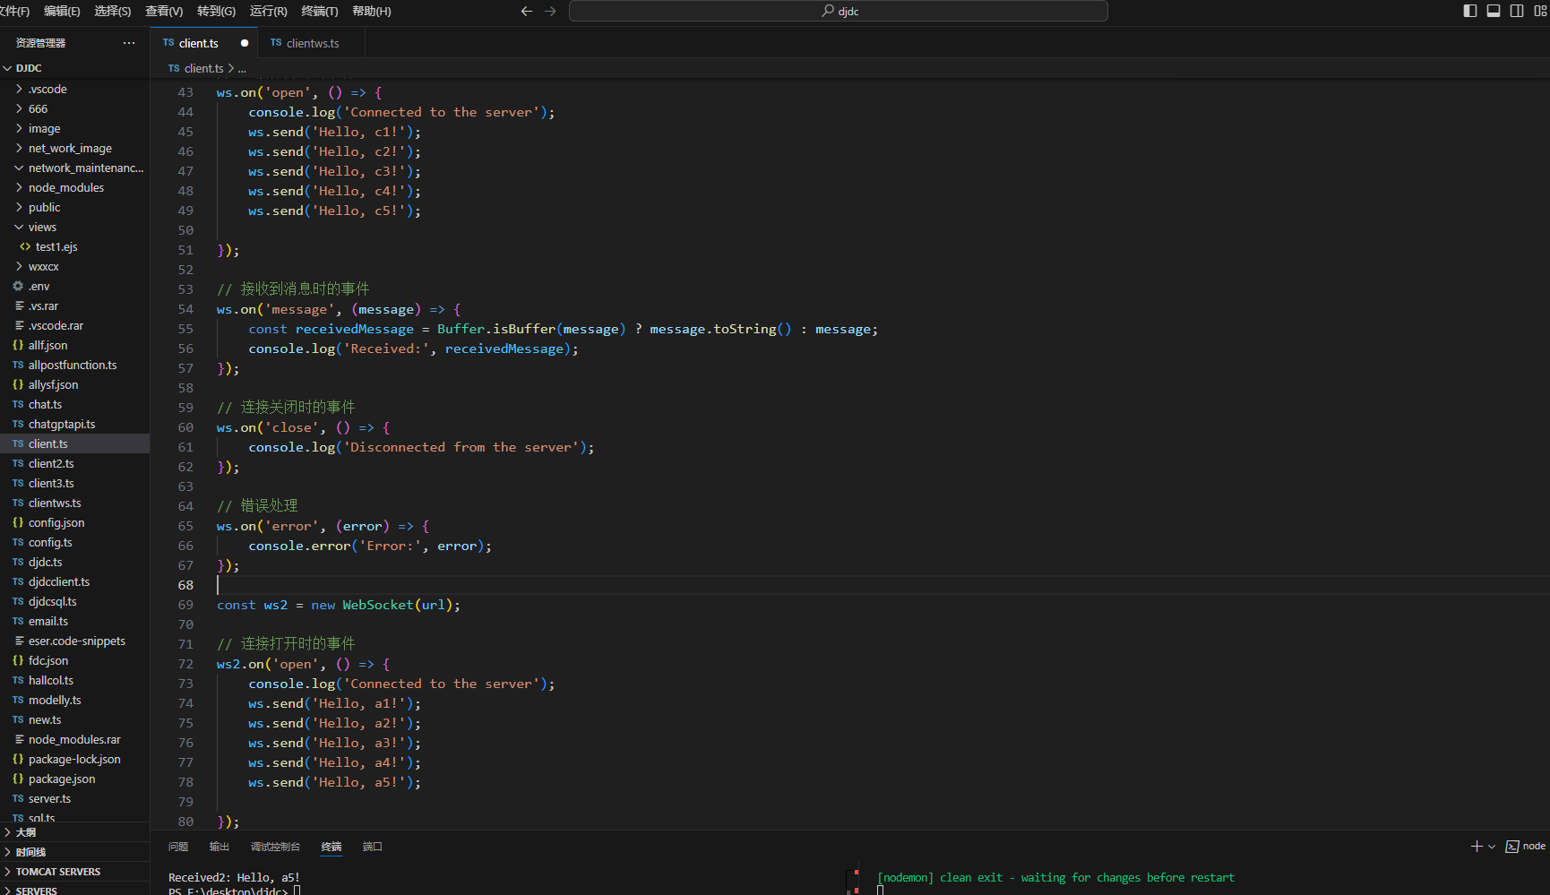Open client2.ts file

[74, 463]
